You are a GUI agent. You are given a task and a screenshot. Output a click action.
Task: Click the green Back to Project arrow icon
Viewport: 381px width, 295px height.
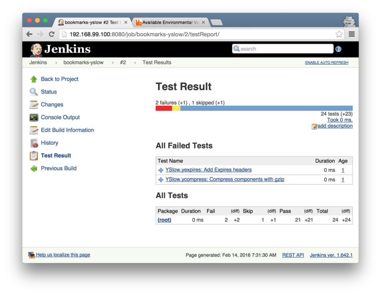33,79
